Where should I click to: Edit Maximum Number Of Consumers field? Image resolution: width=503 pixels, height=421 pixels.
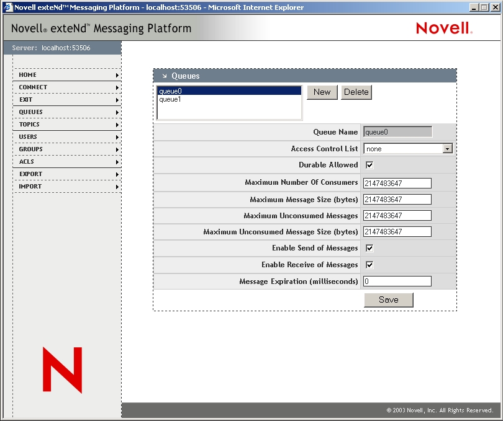(x=397, y=184)
